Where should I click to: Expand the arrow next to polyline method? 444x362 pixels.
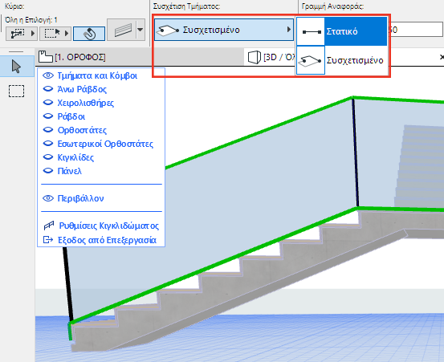tap(33, 34)
